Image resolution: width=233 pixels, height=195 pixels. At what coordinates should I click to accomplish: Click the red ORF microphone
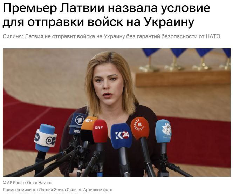coord(100,131)
